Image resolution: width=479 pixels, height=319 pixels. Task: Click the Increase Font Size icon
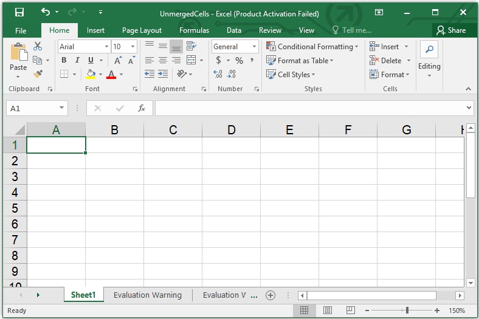click(119, 60)
